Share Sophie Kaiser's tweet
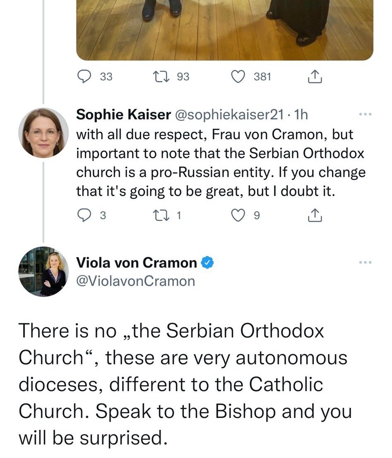Viewport: 392px width, 458px height. click(x=315, y=216)
